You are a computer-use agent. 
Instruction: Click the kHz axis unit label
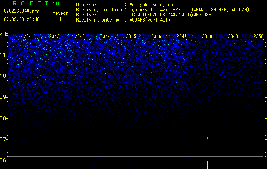(4, 34)
